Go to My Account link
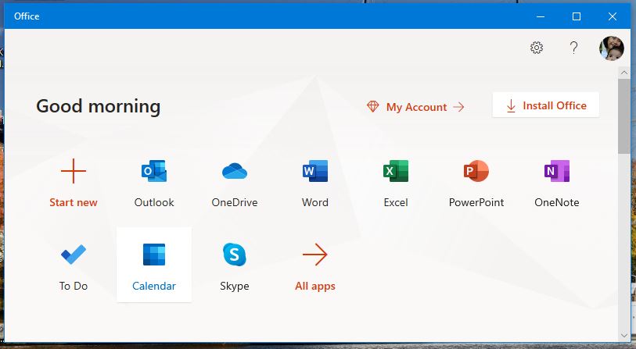This screenshot has width=636, height=349. (x=415, y=107)
